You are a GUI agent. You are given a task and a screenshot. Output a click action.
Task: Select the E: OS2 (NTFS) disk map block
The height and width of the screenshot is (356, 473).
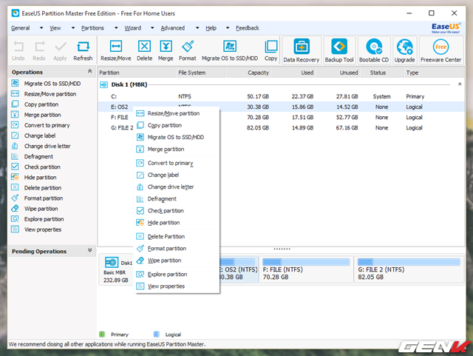[x=239, y=269]
